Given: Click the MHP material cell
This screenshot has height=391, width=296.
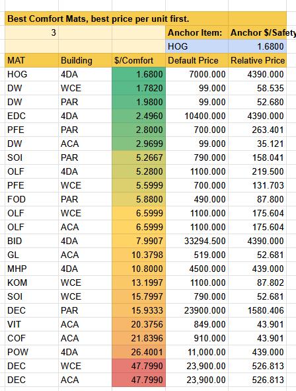Looking at the screenshot, I should 32,269.
